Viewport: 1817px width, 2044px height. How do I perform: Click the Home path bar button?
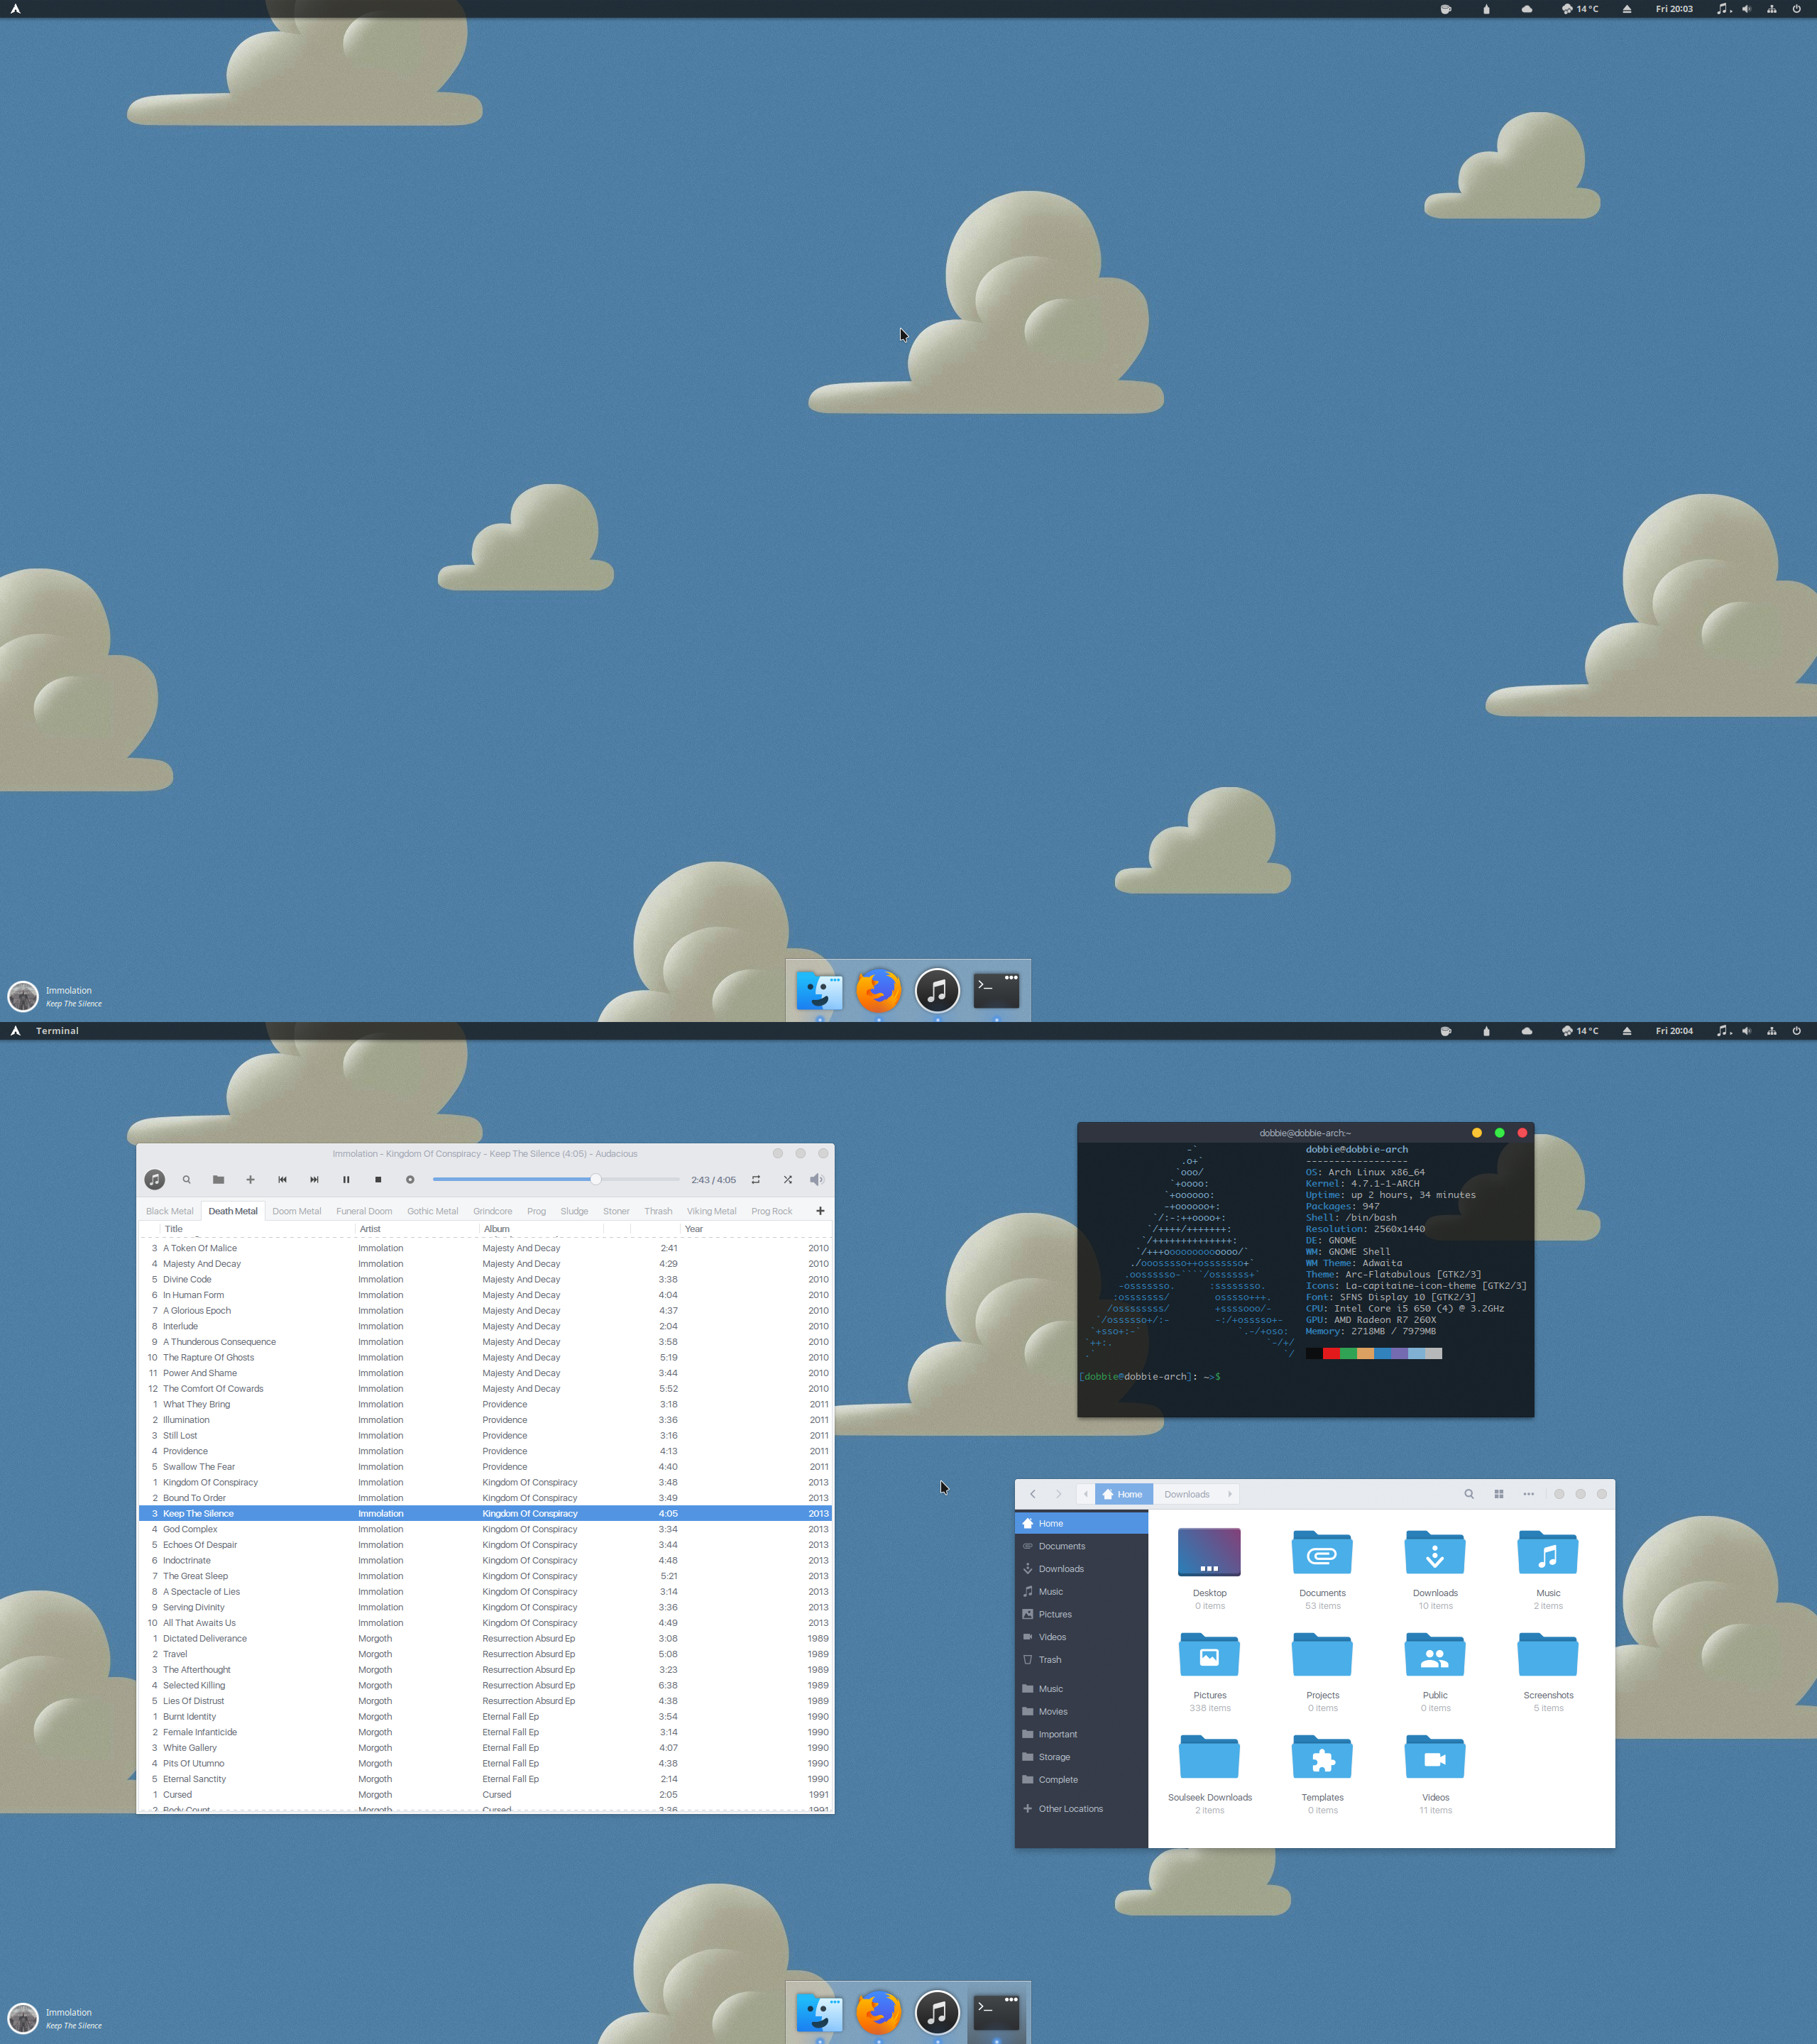tap(1124, 1494)
